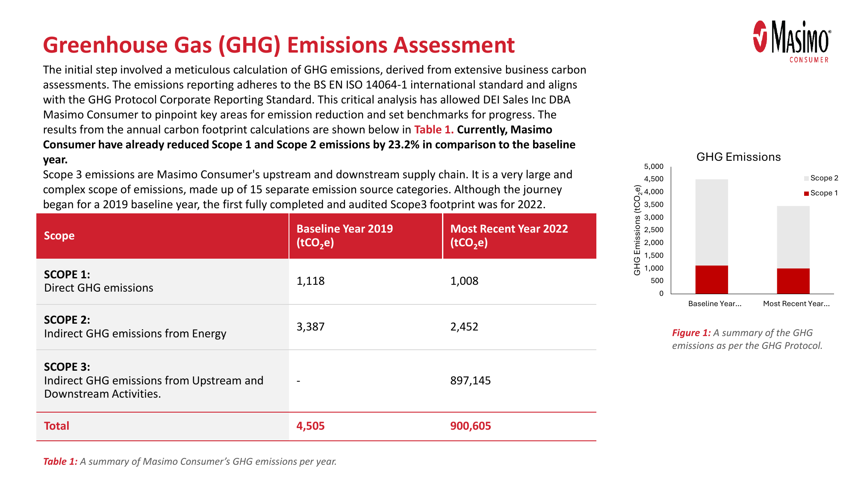
Task: Click the 'Scope 1' legend text
Action: click(x=824, y=193)
